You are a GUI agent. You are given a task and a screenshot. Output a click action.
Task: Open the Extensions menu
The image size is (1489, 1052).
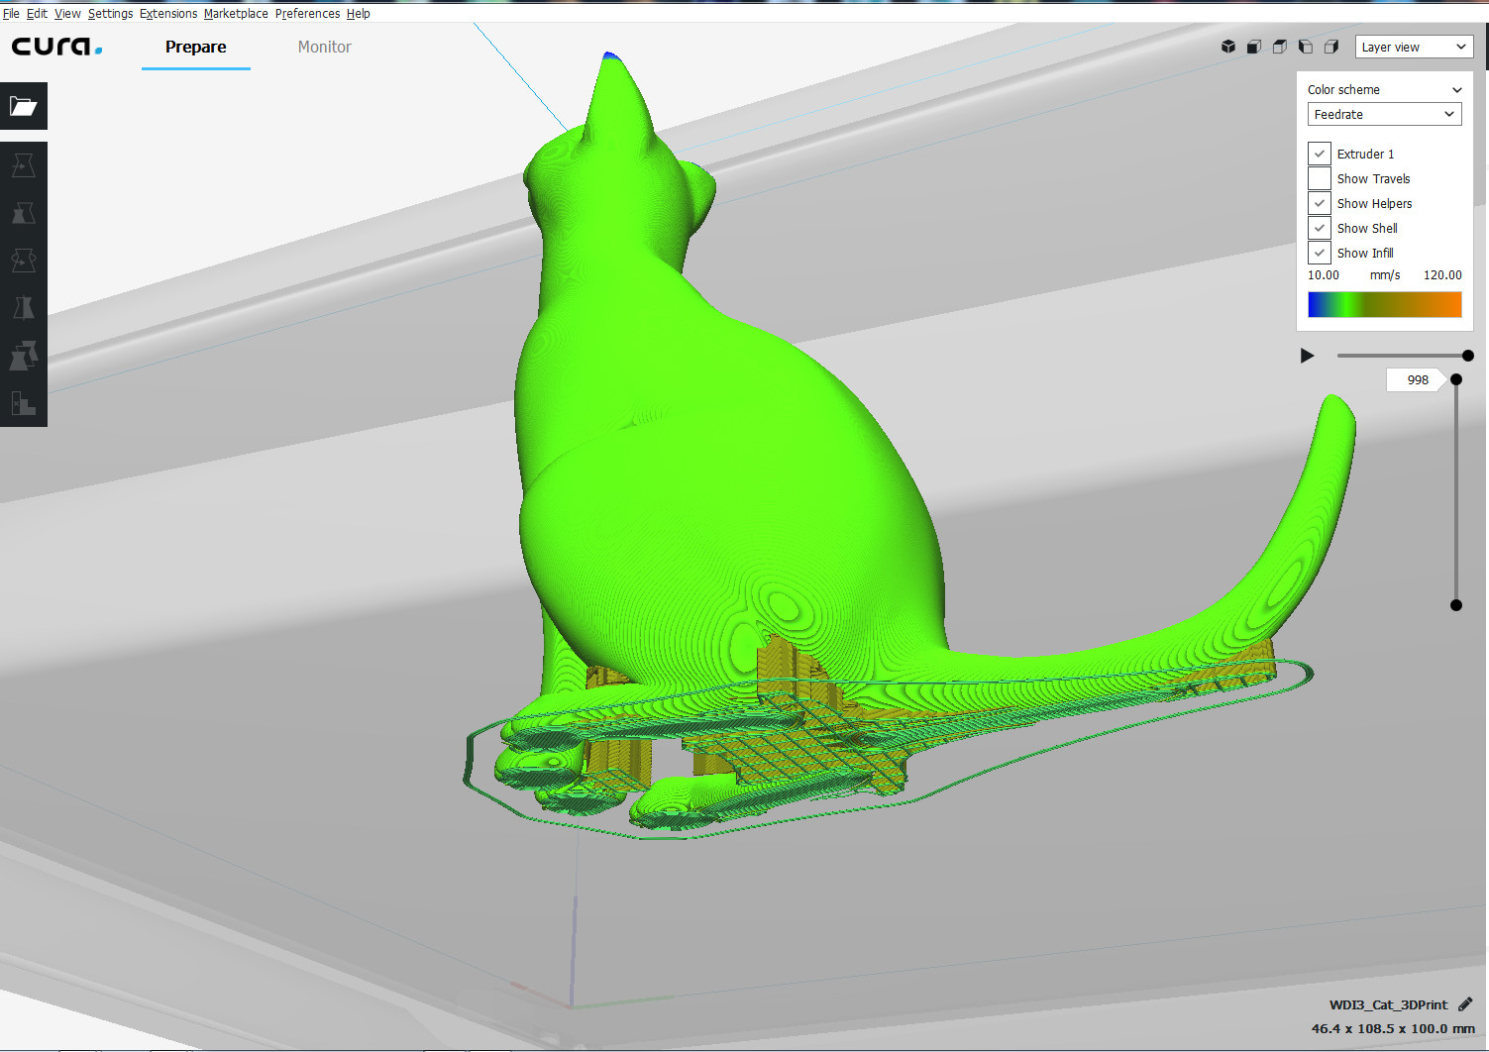pyautogui.click(x=168, y=13)
